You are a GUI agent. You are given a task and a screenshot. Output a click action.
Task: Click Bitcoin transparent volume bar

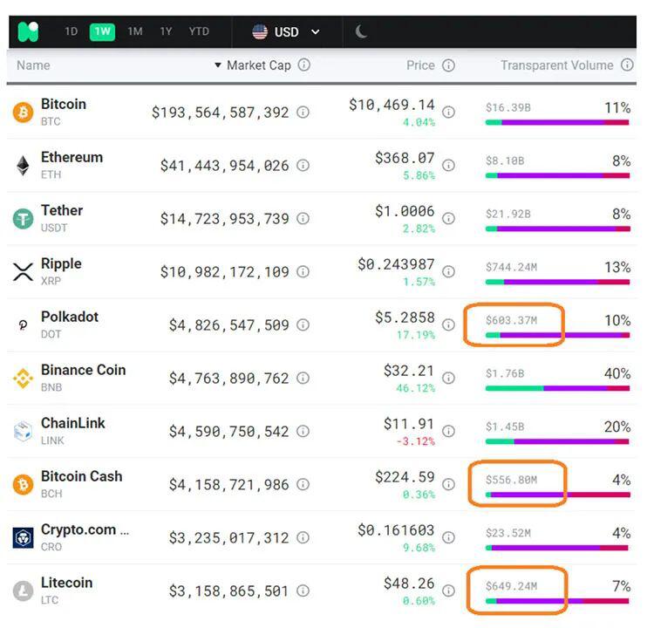[x=556, y=123]
